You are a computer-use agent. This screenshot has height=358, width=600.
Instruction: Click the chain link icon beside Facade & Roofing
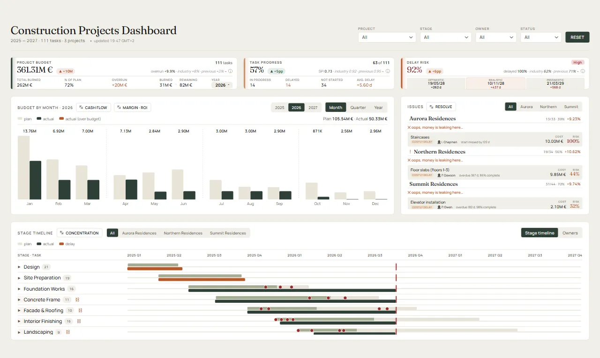(80, 310)
